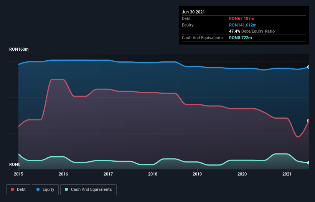
Task: Select the Cash endpoint marker on chart
Action: pos(308,162)
